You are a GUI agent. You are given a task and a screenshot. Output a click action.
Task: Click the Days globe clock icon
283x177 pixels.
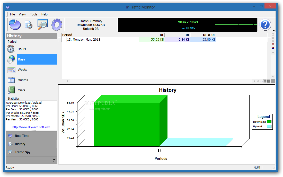11,59
